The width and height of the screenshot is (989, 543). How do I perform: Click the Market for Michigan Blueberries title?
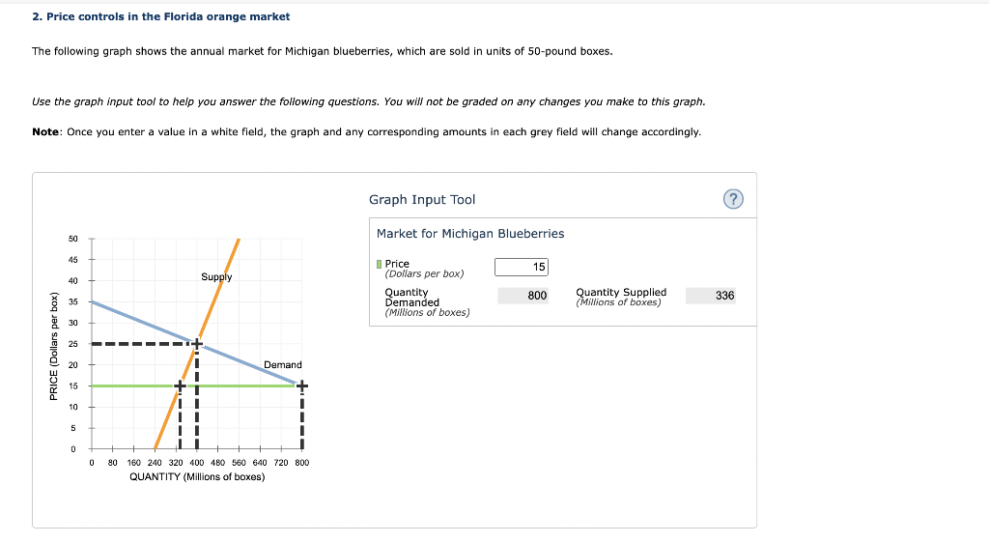pyautogui.click(x=470, y=234)
